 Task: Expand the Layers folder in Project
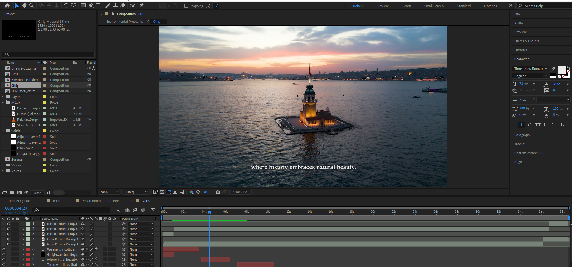point(3,97)
